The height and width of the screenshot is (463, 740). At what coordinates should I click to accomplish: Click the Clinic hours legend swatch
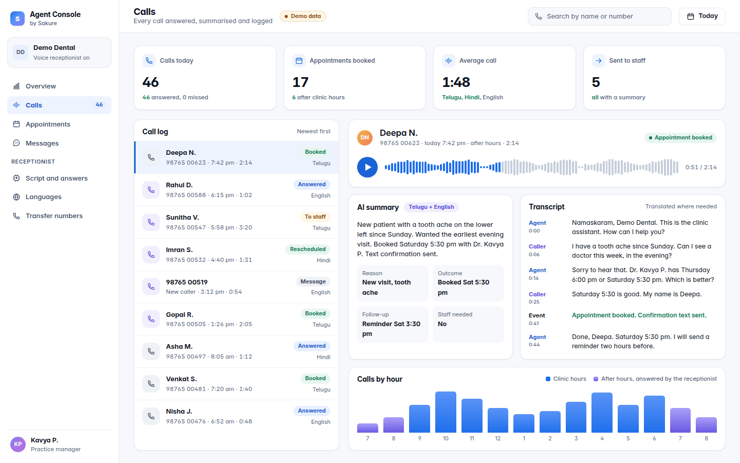(548, 379)
